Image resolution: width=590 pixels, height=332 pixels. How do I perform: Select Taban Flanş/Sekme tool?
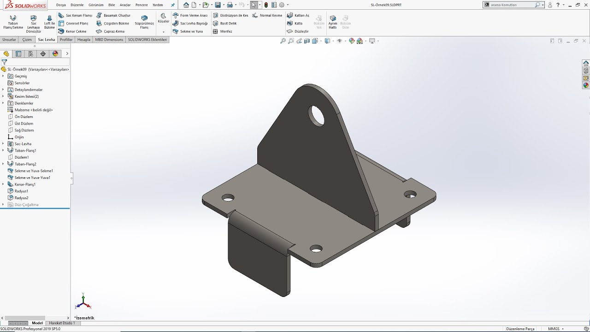[x=13, y=22]
